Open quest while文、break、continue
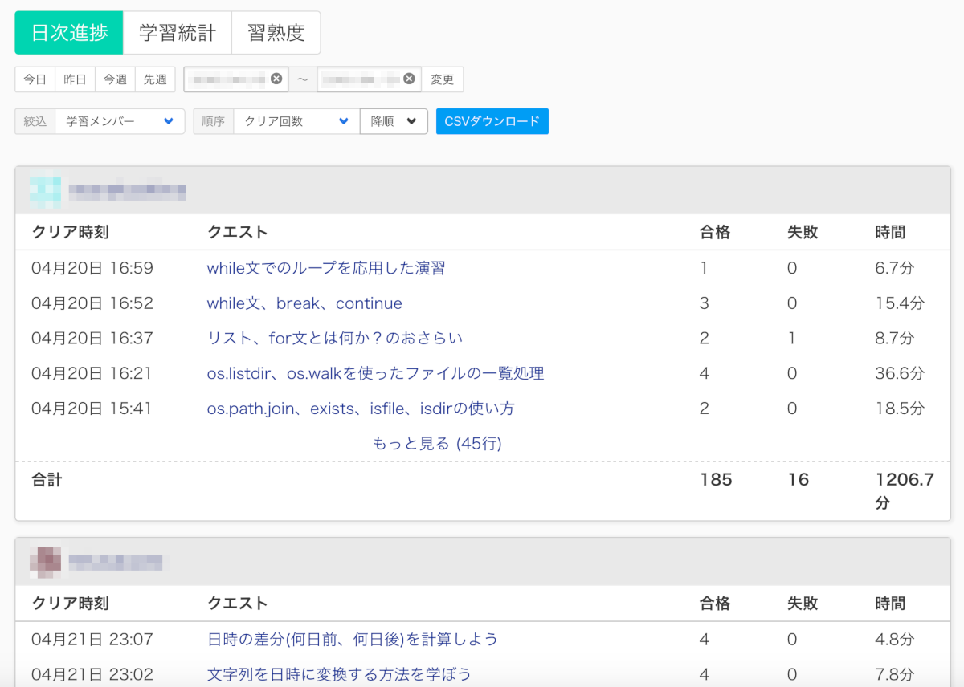 point(304,303)
